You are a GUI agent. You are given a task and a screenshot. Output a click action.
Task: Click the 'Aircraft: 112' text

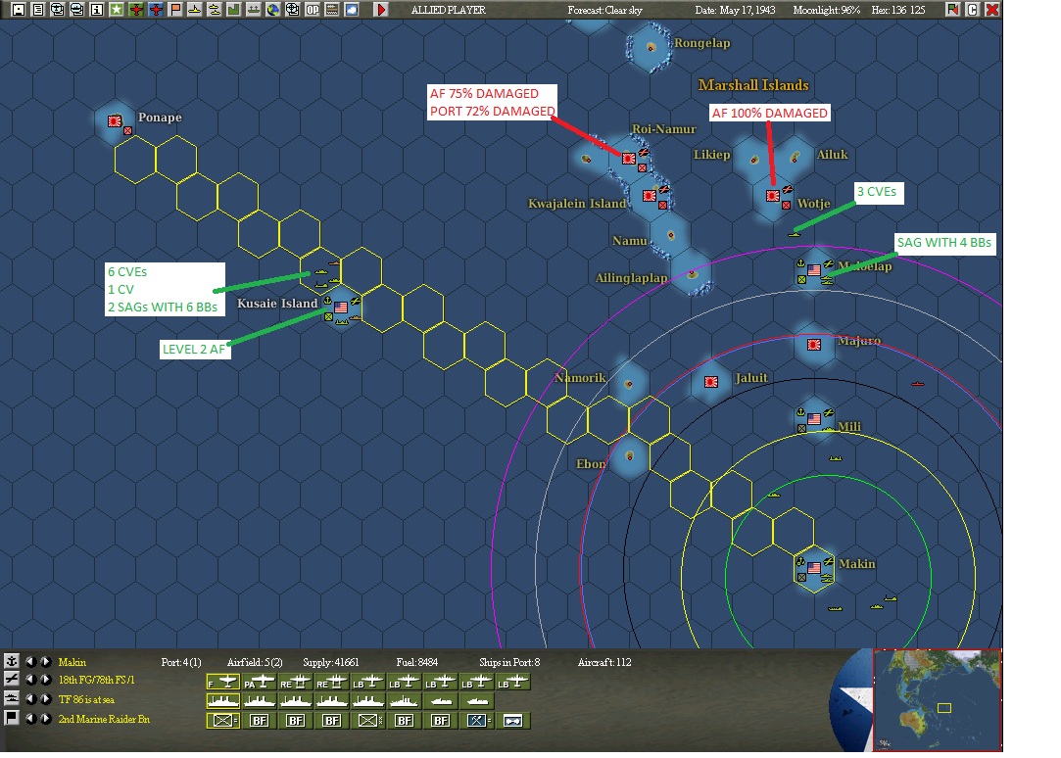coord(604,662)
